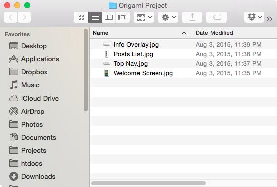
Task: Click the htdocs folder icon in sidebar
Action: tap(14, 163)
